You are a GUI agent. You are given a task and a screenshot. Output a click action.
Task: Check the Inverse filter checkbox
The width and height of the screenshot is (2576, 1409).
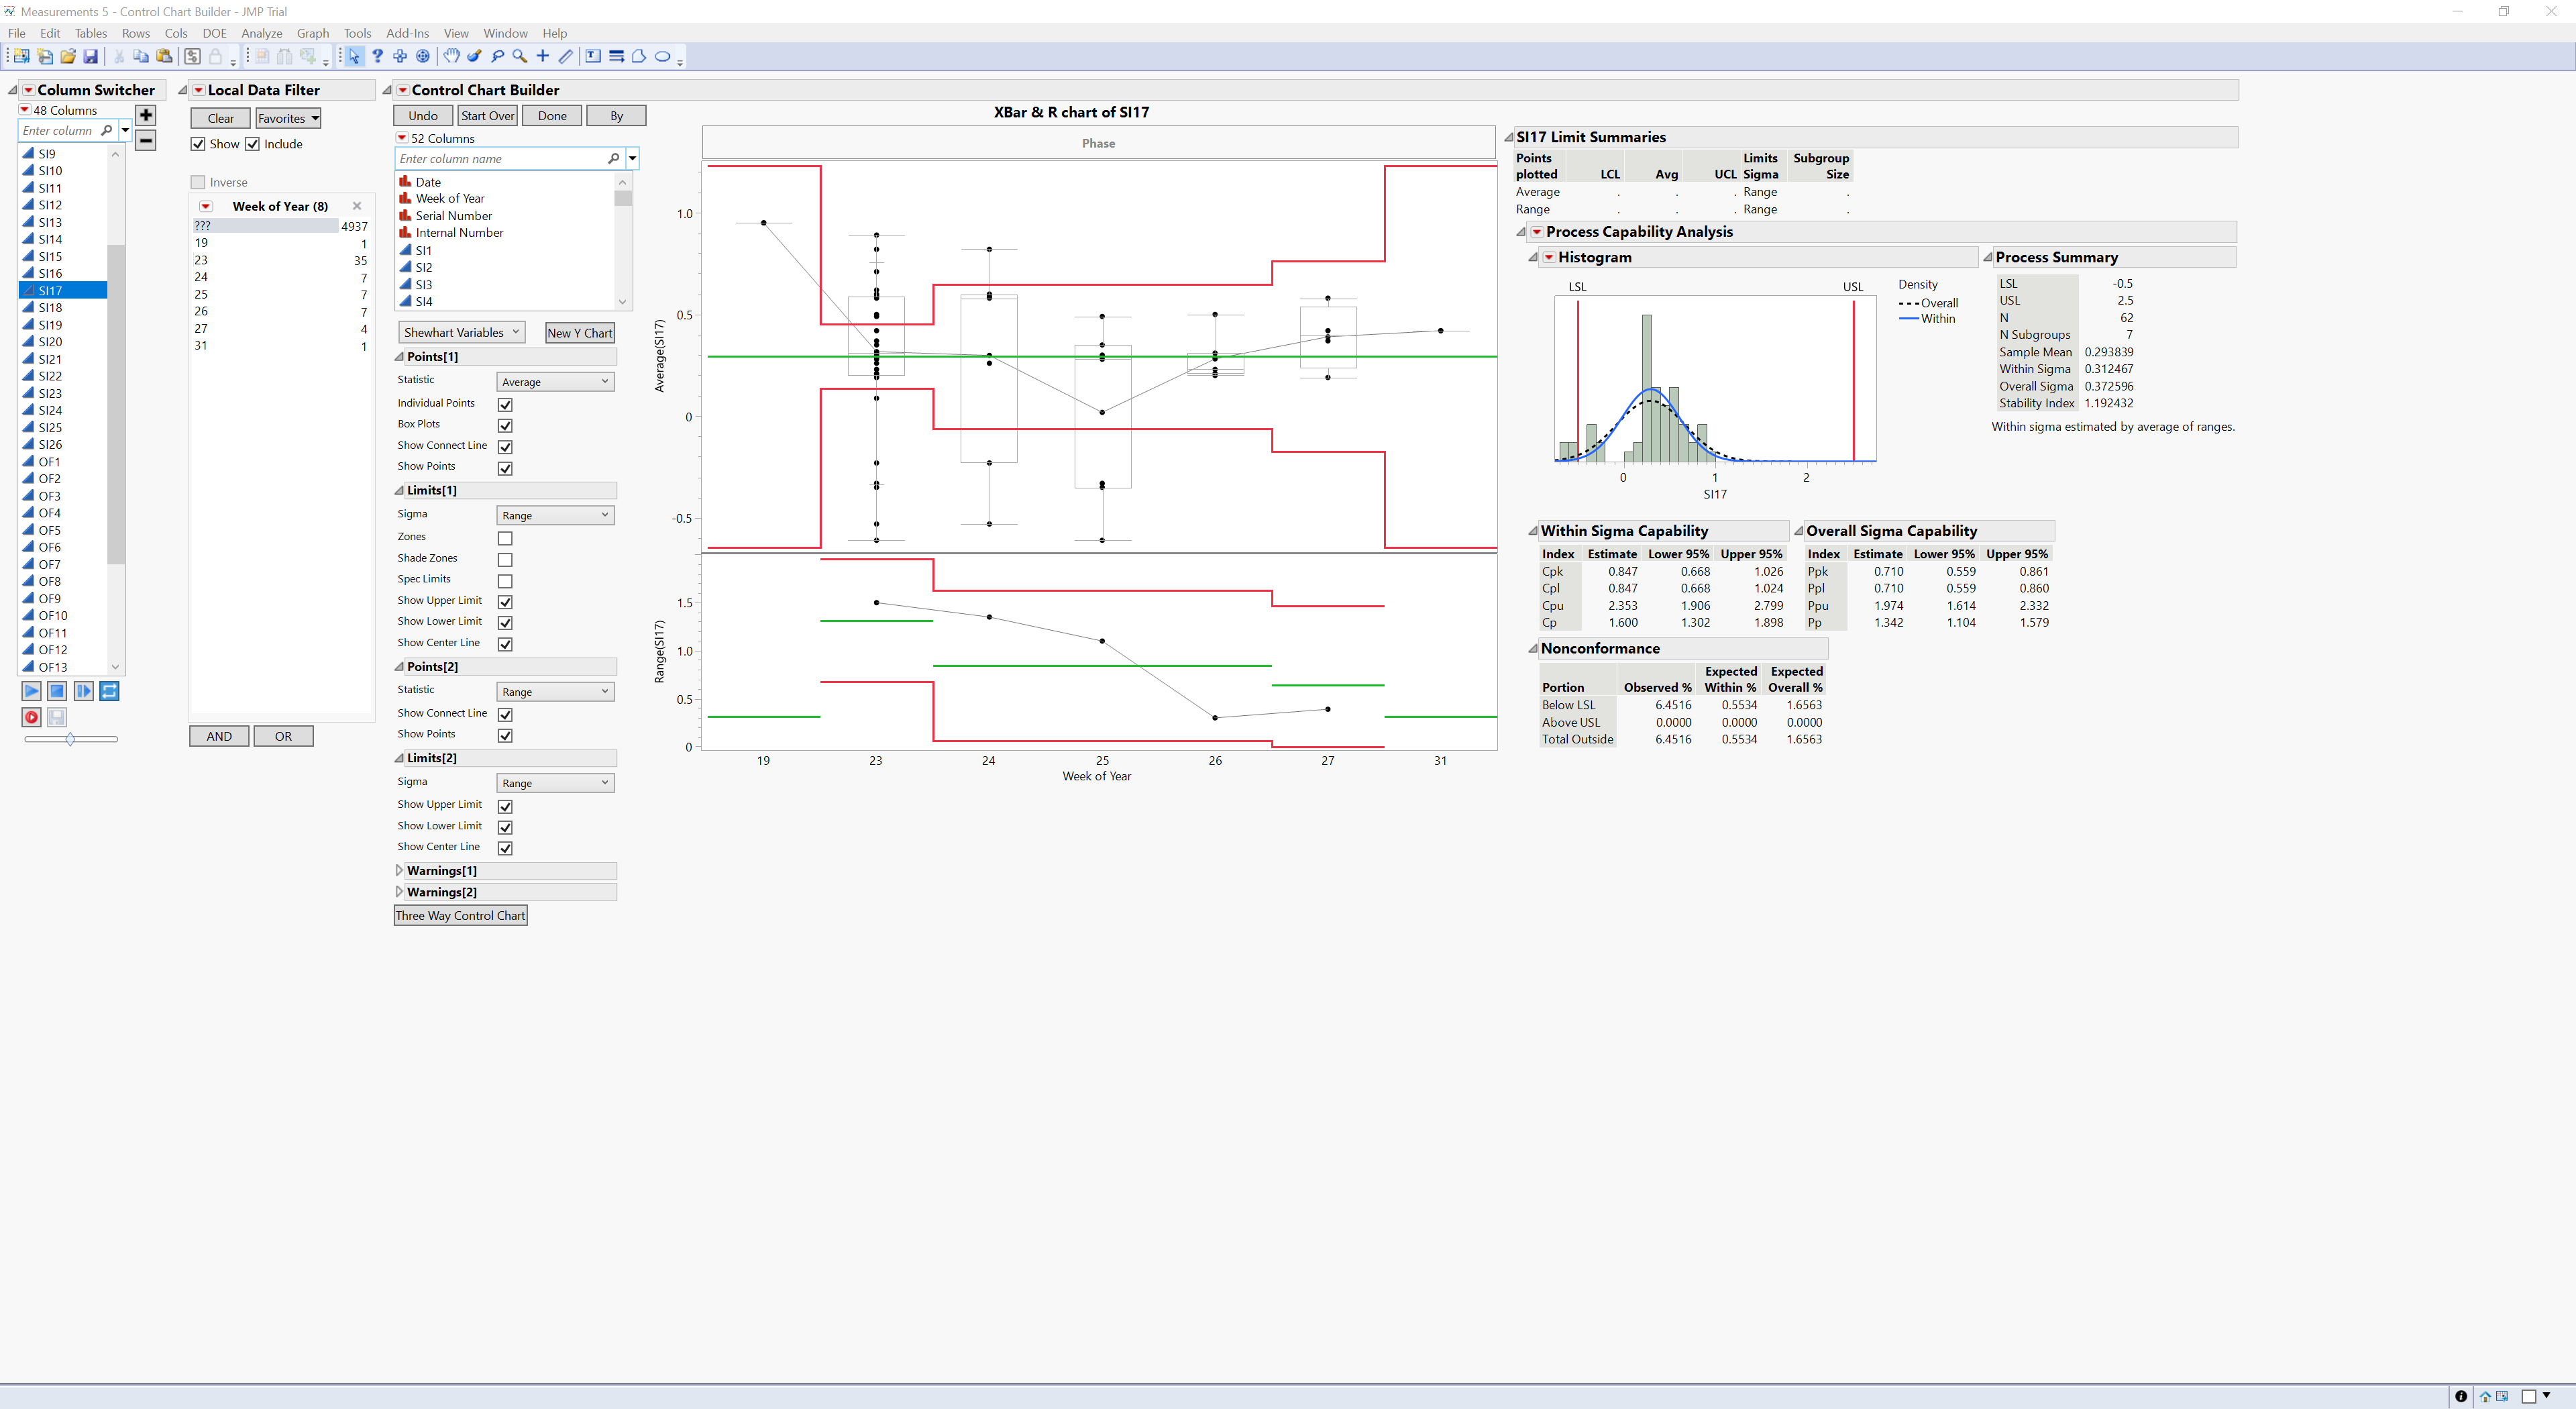pos(198,182)
